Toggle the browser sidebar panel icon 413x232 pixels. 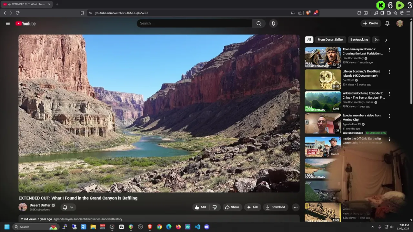[x=382, y=13]
